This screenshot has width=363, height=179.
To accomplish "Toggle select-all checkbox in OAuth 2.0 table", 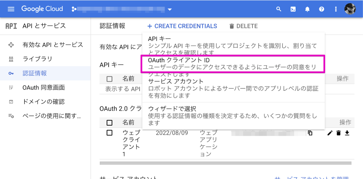I will coord(110,122).
